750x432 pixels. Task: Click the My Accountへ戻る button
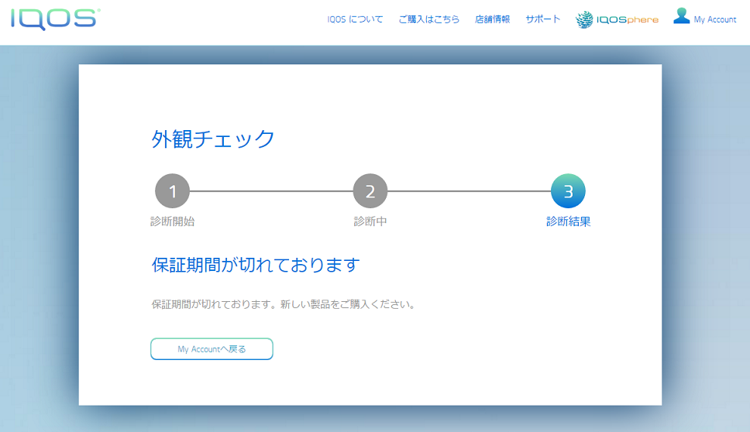pyautogui.click(x=212, y=349)
